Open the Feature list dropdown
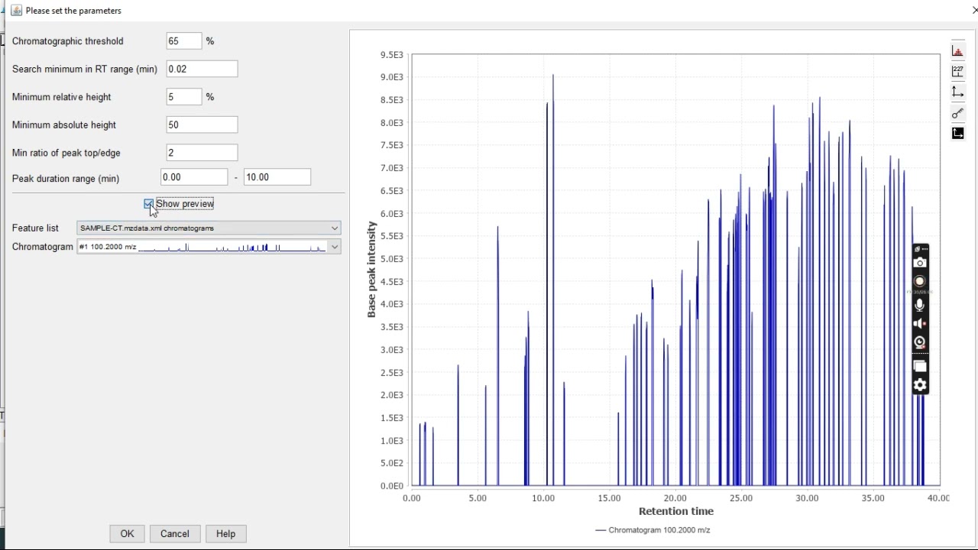Viewport: 978px width, 550px height. (x=209, y=228)
